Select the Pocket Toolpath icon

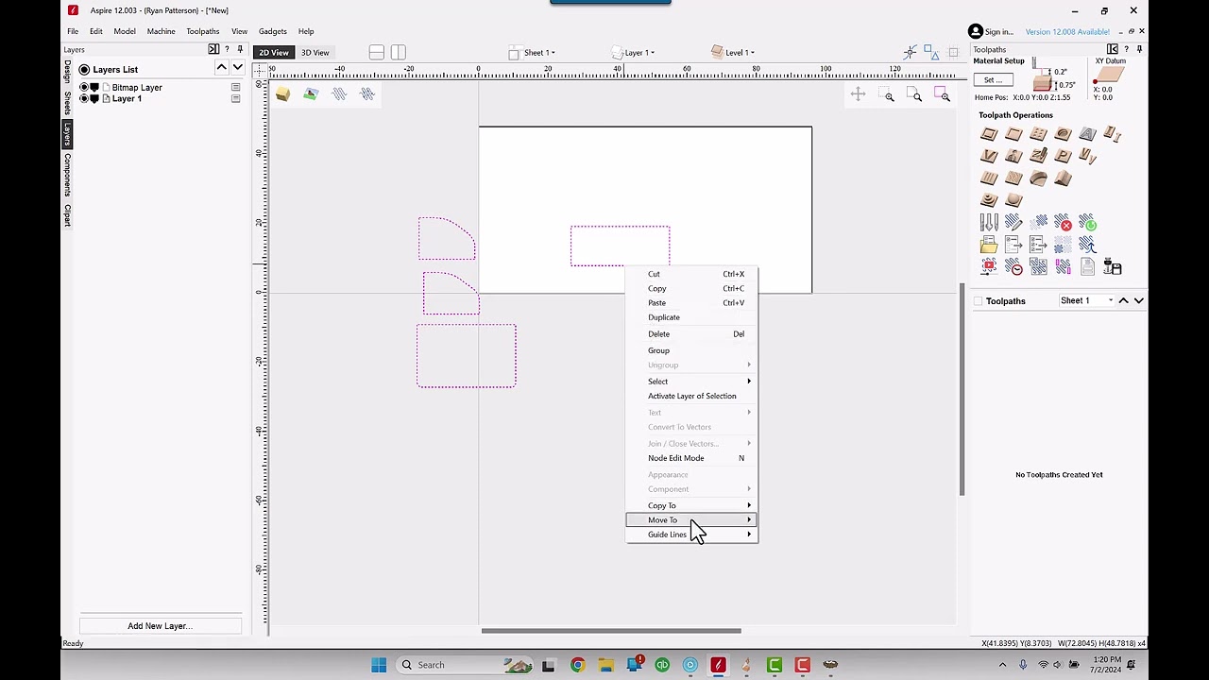tap(1013, 134)
